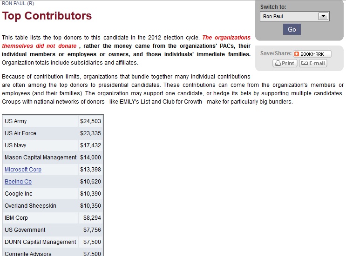The height and width of the screenshot is (256, 346).
Task: Click the orange Bookmark plus icon
Action: 297,54
